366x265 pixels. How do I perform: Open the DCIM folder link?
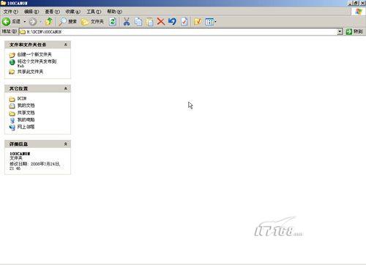click(x=22, y=99)
